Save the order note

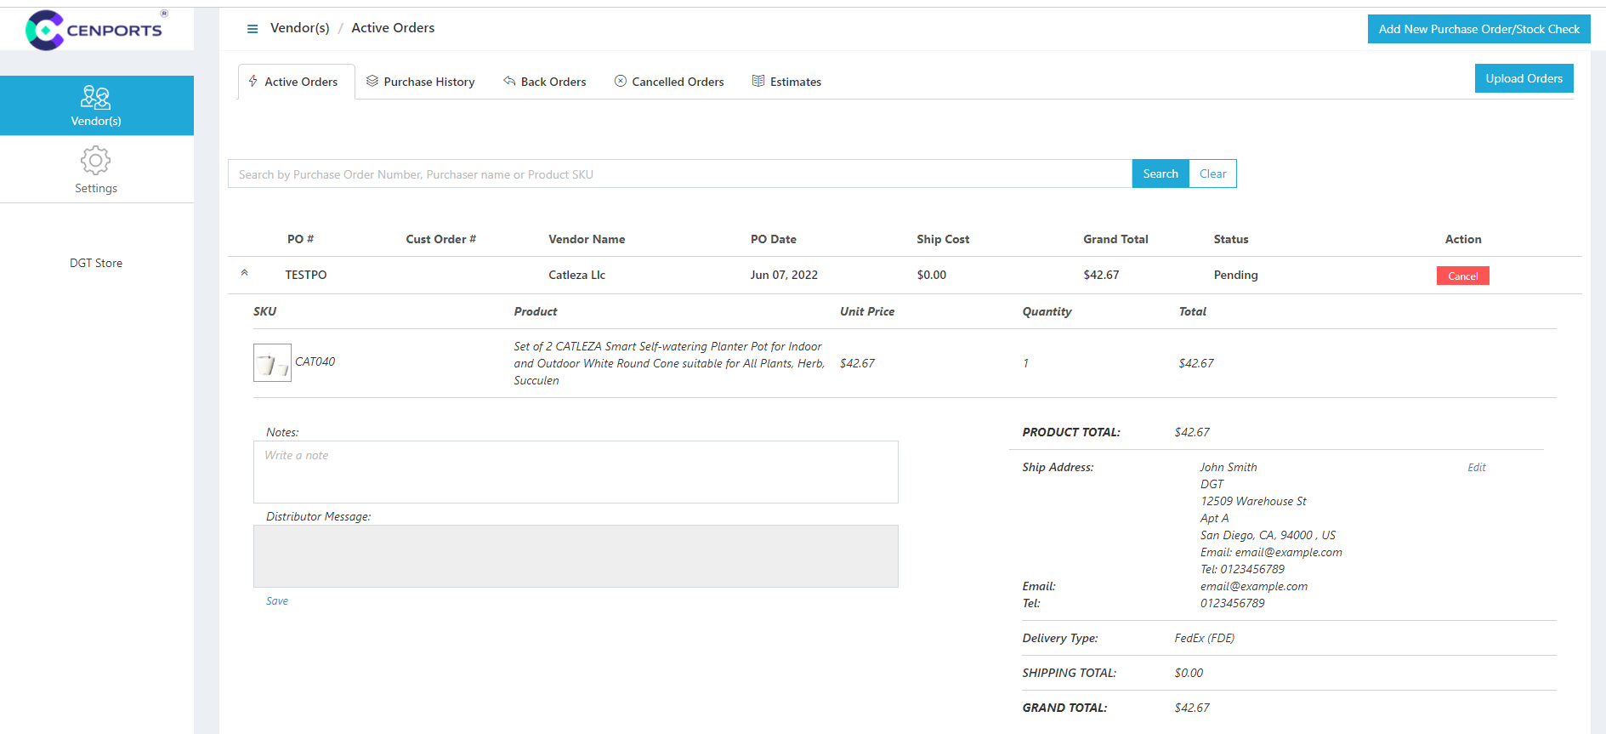click(x=277, y=600)
